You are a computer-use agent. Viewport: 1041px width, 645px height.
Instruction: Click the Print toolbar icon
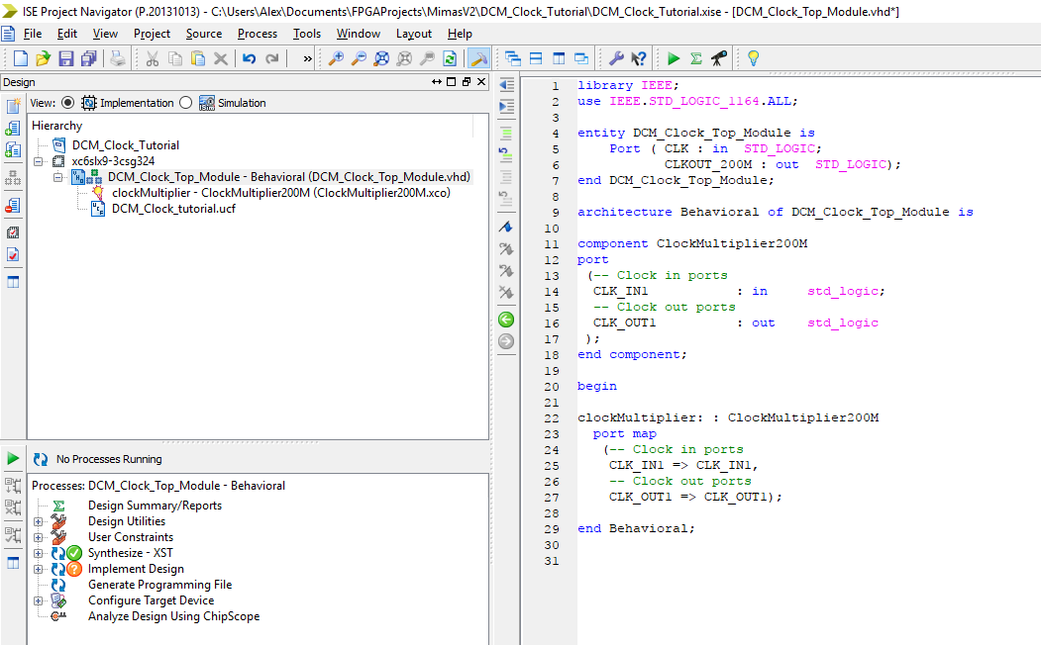tap(116, 58)
